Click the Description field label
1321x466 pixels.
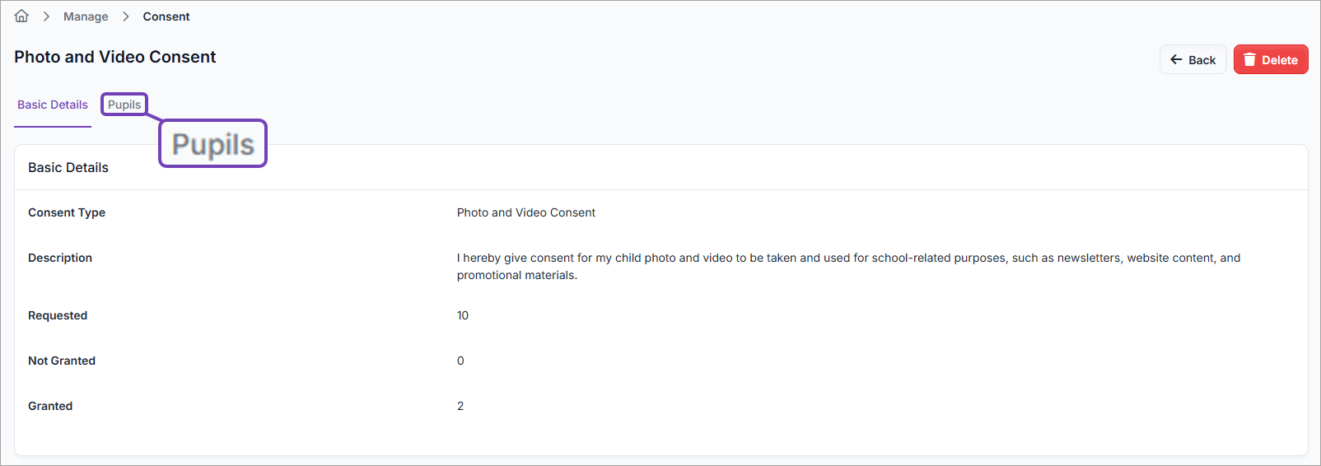point(60,258)
